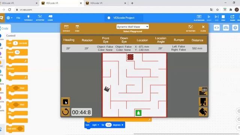The image size is (240, 135).
Task: Open the browser profile avatar
Action: point(237,10)
